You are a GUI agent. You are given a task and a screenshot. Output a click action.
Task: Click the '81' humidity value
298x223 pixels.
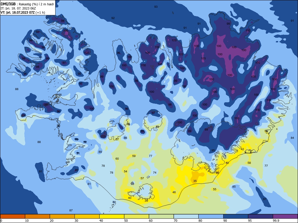(89, 184)
